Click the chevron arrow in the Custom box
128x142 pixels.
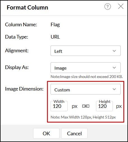[114, 89]
